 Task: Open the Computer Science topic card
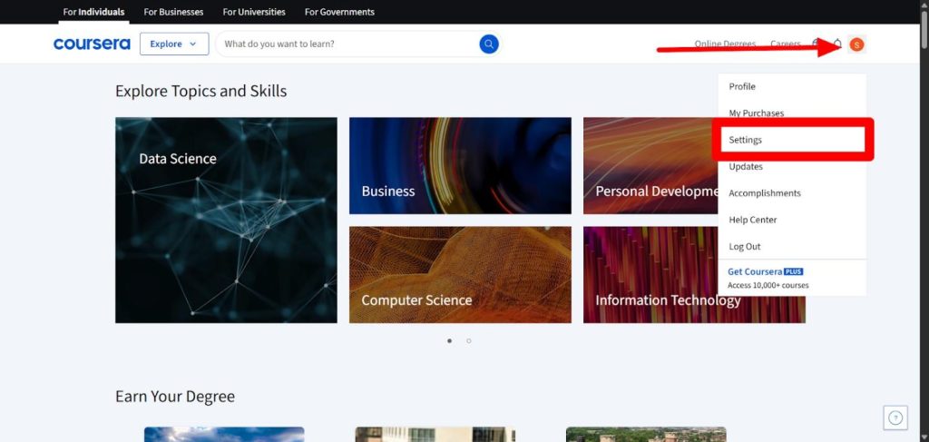[x=460, y=275]
